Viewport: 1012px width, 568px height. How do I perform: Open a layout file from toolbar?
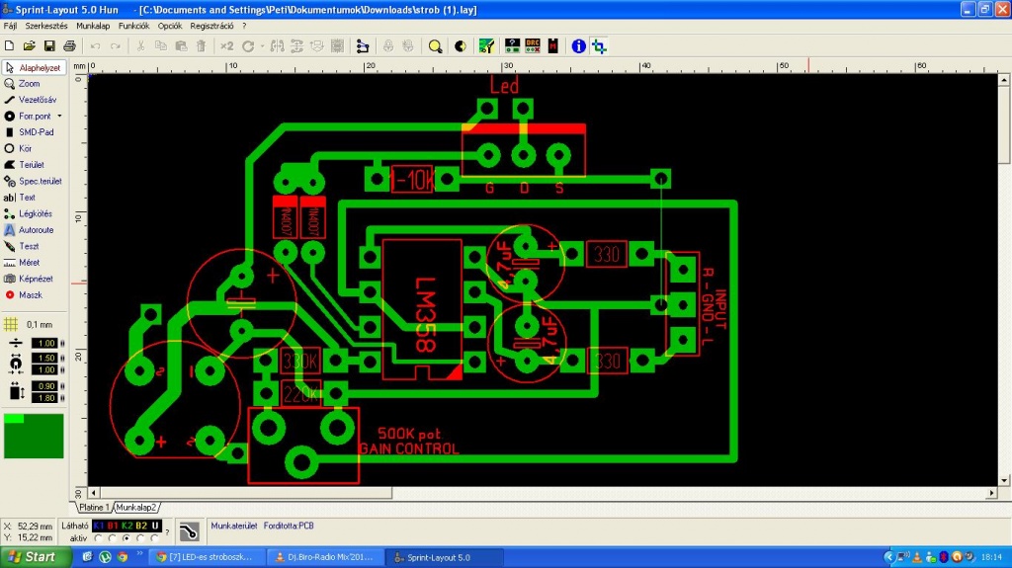tap(29, 45)
